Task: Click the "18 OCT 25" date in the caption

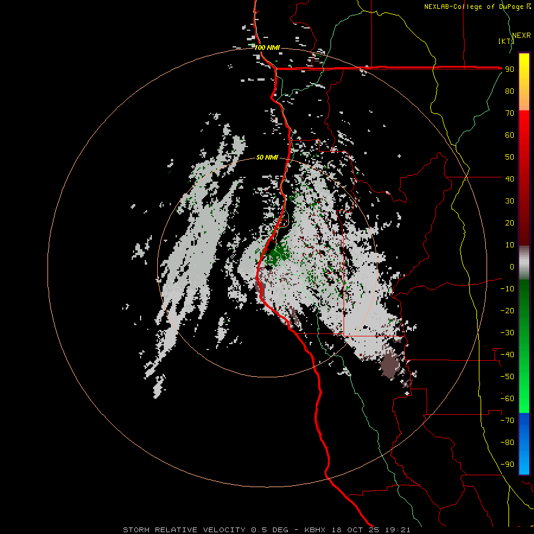Action: click(x=355, y=530)
